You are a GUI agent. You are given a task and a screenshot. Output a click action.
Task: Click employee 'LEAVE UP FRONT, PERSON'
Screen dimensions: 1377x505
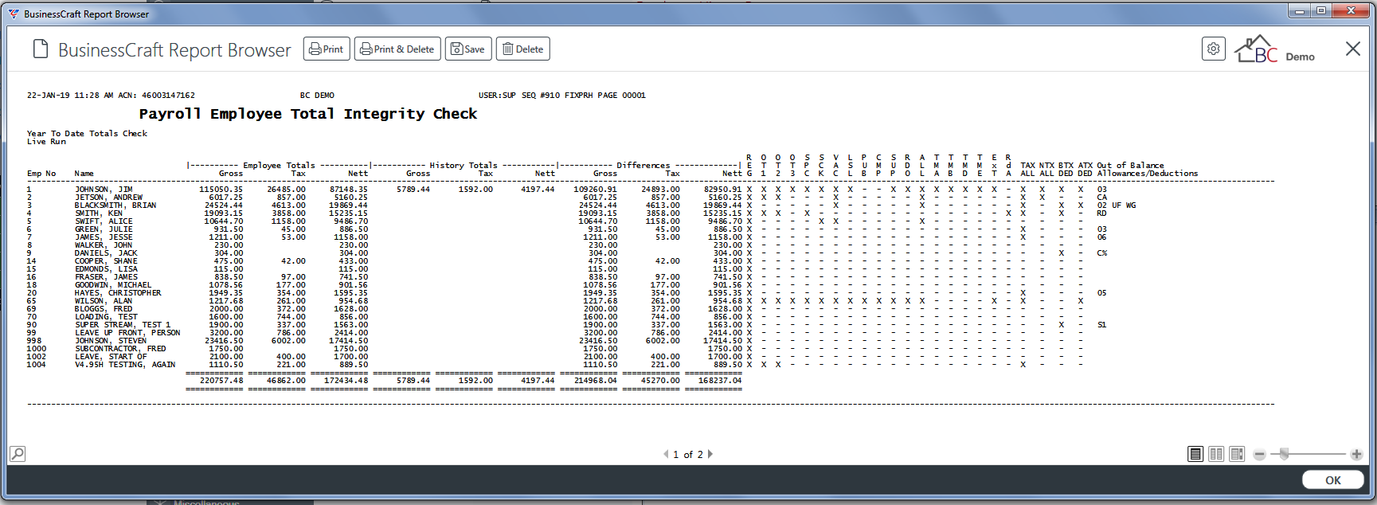pyautogui.click(x=127, y=333)
